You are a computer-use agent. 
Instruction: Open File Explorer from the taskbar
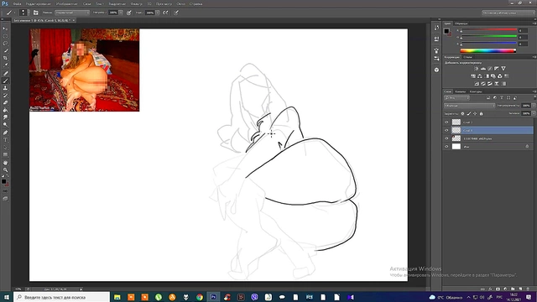[x=117, y=297]
